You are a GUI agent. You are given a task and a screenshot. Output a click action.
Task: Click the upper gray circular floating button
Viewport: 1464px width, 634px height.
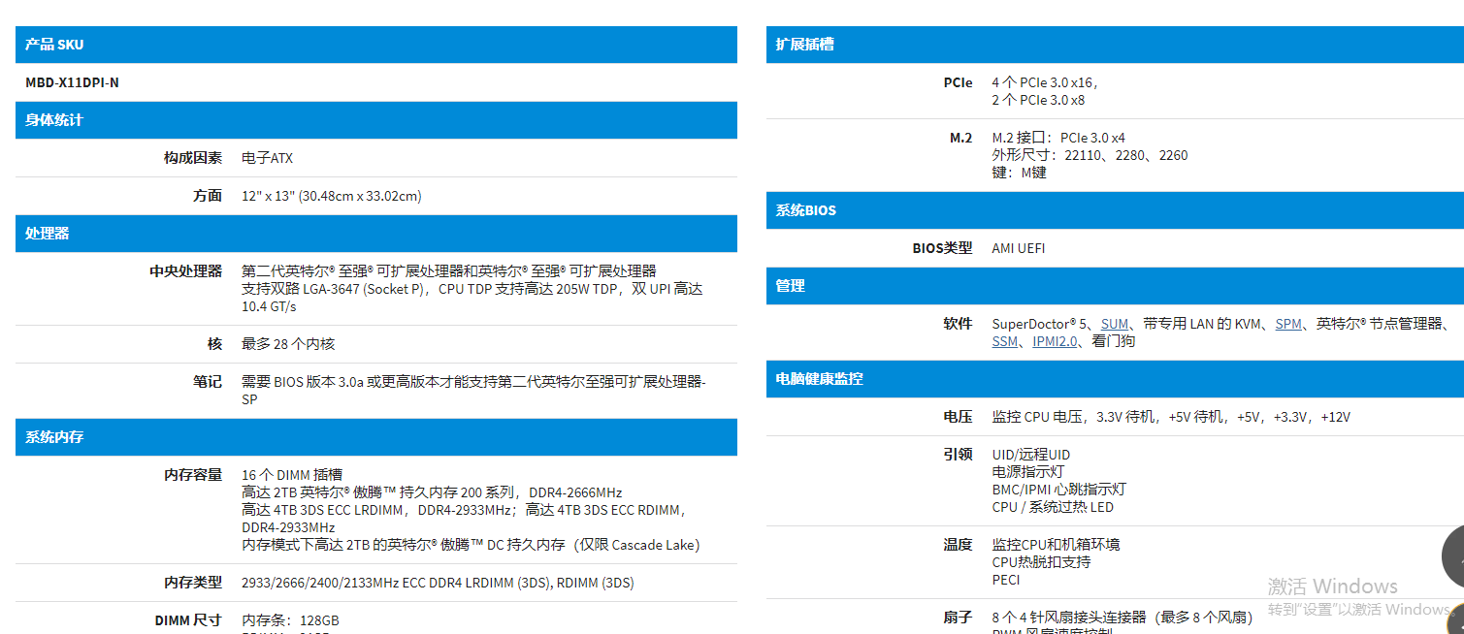coord(1453,555)
